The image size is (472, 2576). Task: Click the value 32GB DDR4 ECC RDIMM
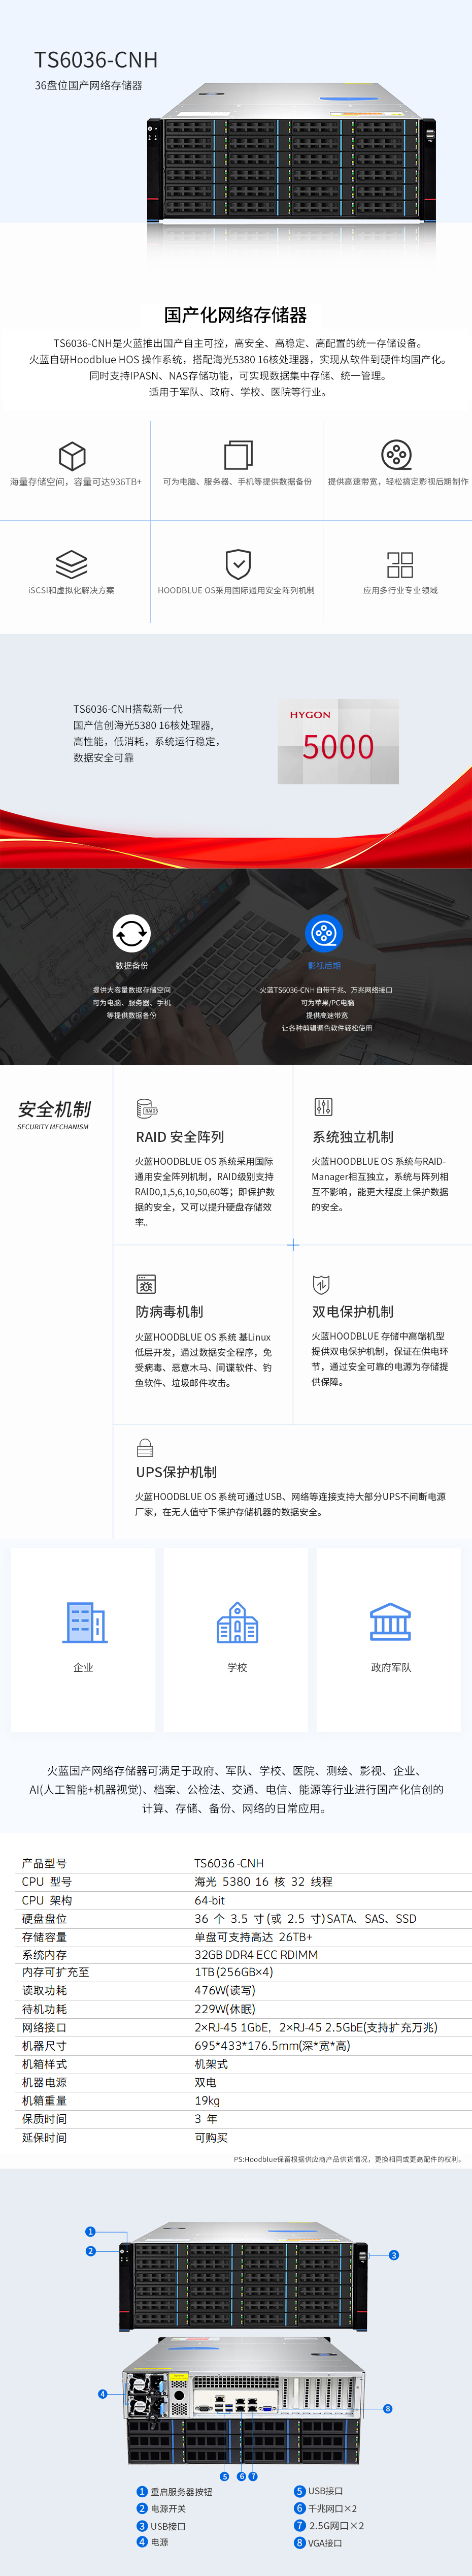(x=256, y=1955)
